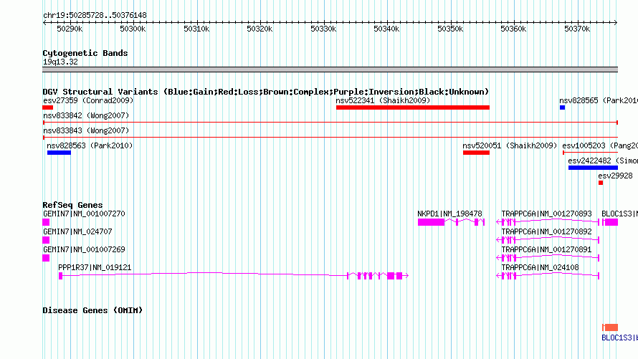Click the nsv833842 (Wong2007) label
638x359 pixels.
point(86,115)
